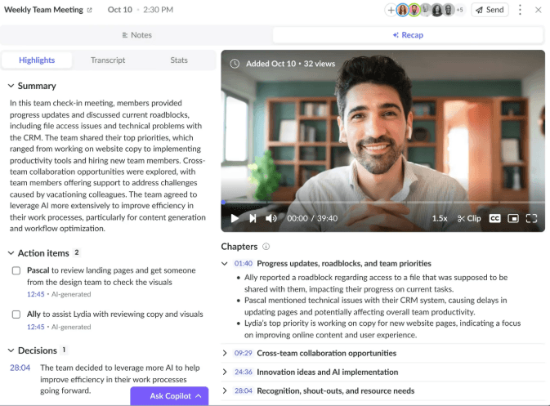Image resolution: width=550 pixels, height=406 pixels.
Task: Click the Weekly Team Meeting title
Action: (x=43, y=10)
